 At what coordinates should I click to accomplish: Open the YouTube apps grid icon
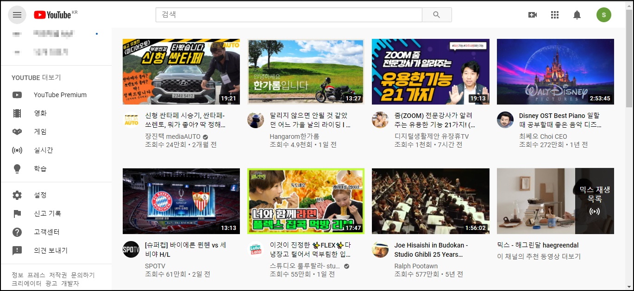(x=555, y=15)
